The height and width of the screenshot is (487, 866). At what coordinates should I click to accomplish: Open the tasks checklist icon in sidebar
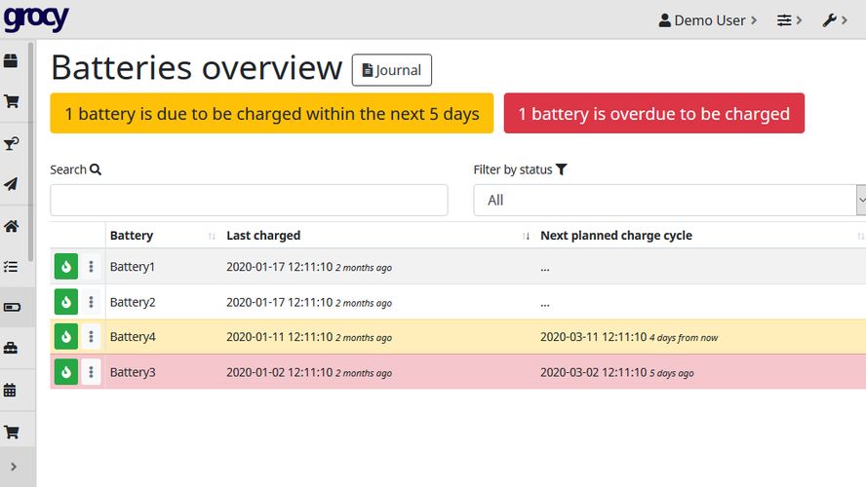click(x=12, y=266)
